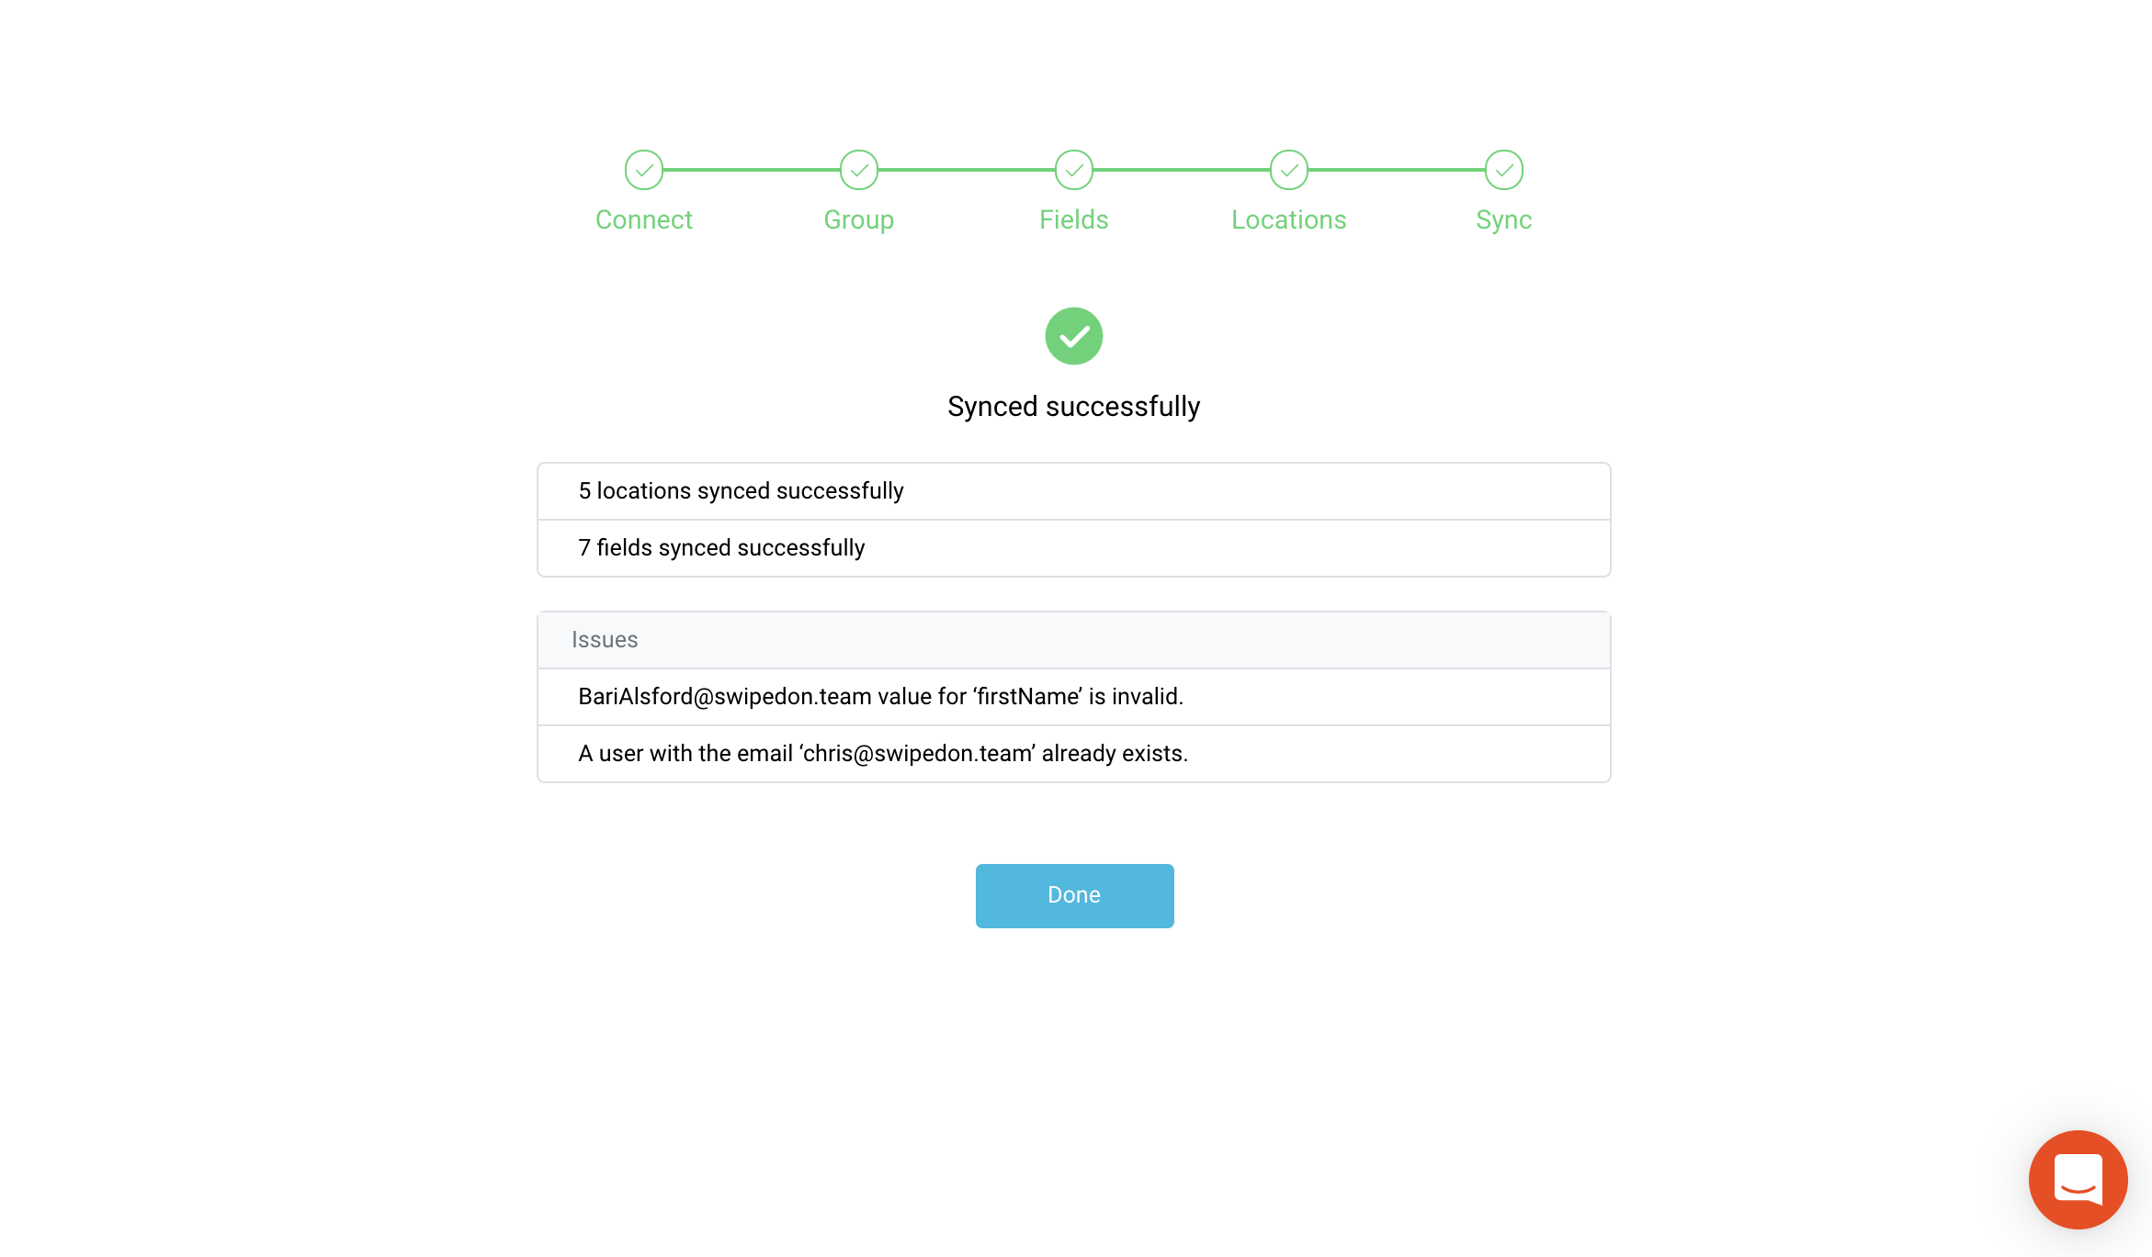The width and height of the screenshot is (2152, 1257).
Task: Click the large green success checkmark
Action: [x=1074, y=336]
